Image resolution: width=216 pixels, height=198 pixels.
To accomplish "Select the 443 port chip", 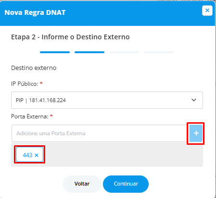I will [29, 154].
